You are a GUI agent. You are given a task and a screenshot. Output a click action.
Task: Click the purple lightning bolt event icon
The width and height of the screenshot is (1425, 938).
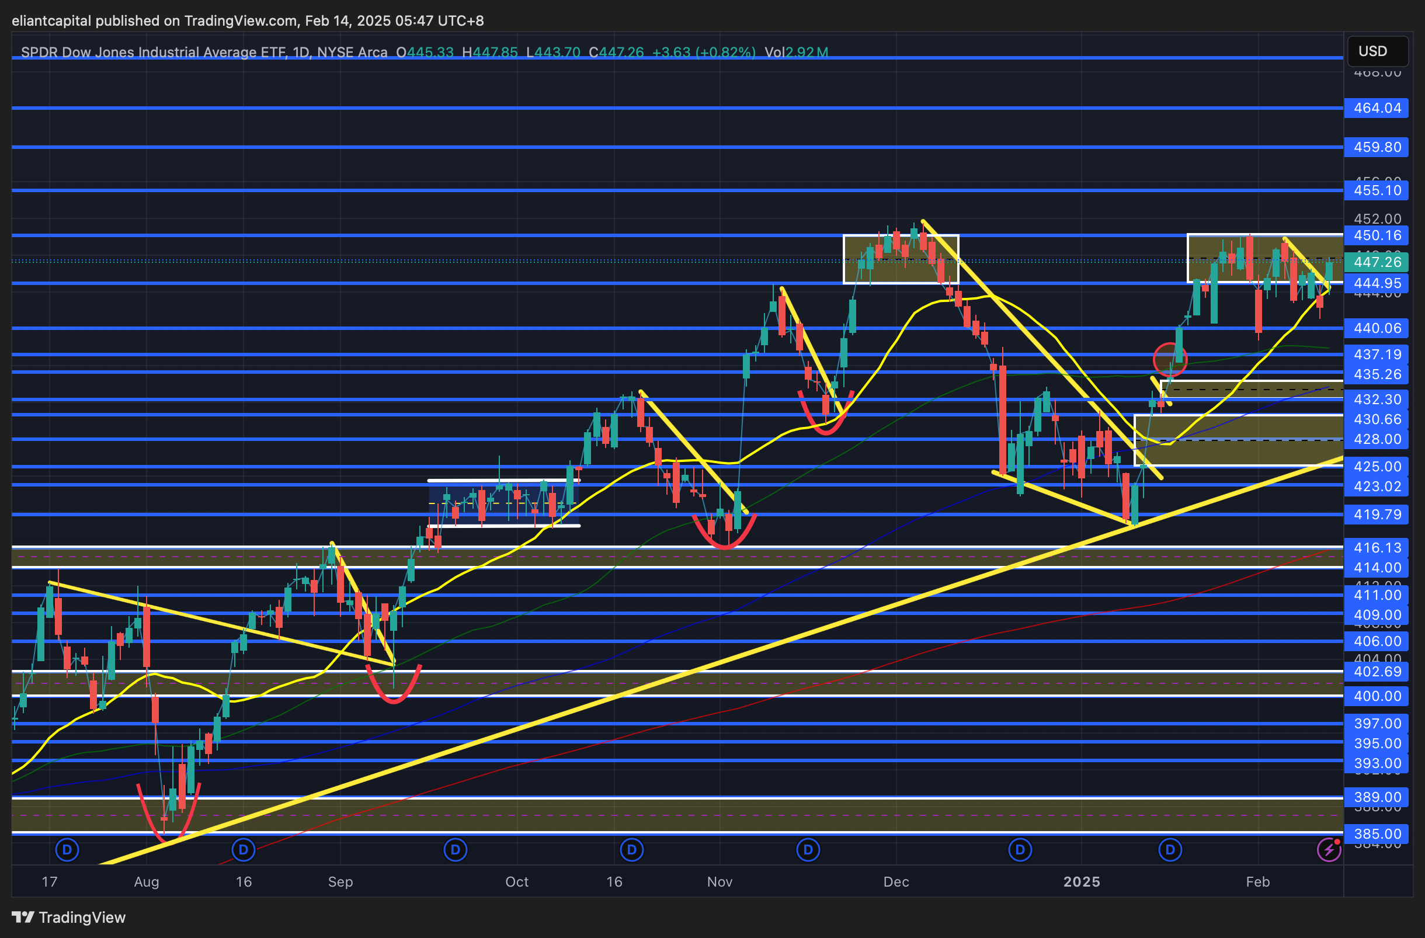click(x=1329, y=849)
